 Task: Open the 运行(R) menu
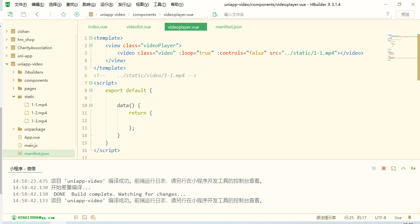107,5
